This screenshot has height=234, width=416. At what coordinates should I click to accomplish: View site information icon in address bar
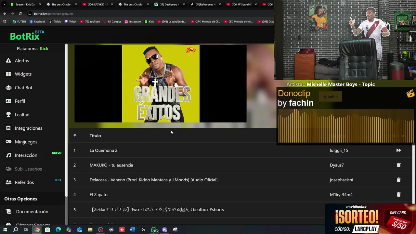[x=30, y=14]
